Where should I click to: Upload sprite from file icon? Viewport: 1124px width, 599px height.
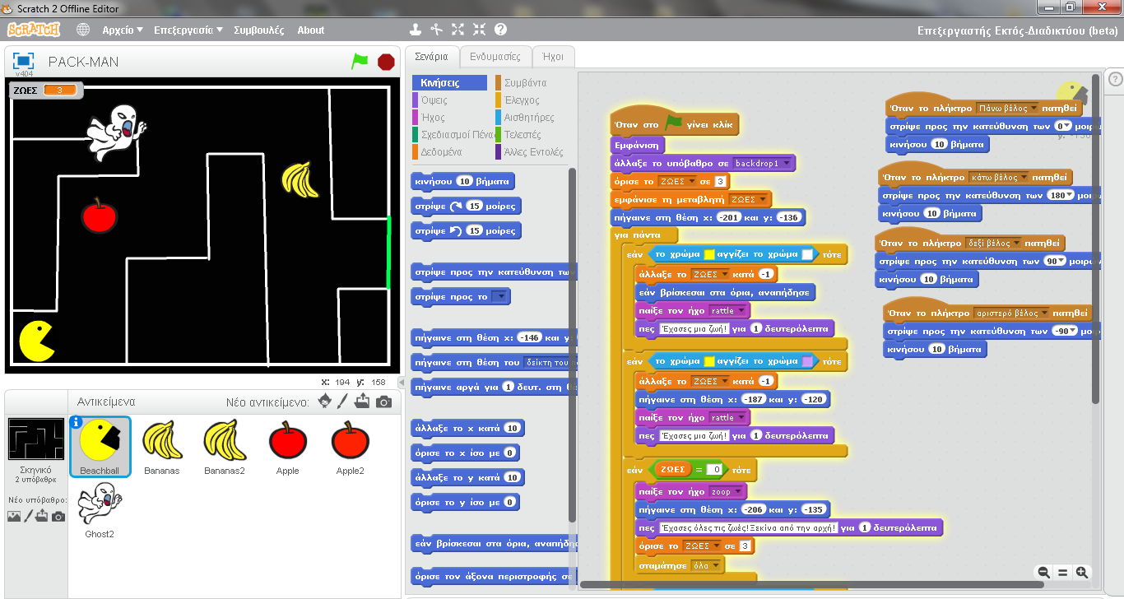363,402
